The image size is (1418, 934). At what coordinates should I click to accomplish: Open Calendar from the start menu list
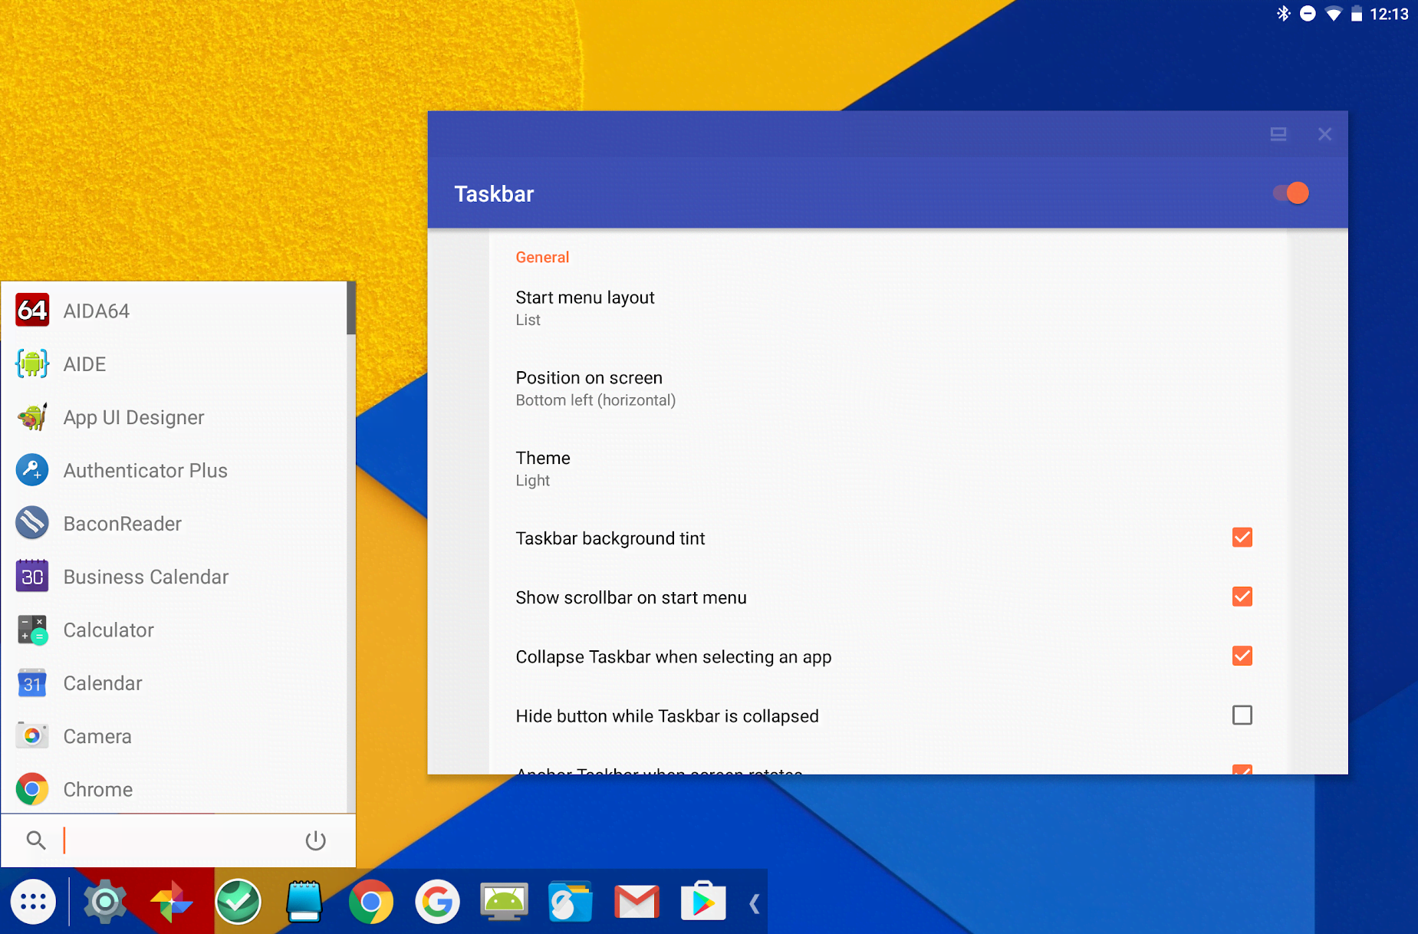pos(174,683)
